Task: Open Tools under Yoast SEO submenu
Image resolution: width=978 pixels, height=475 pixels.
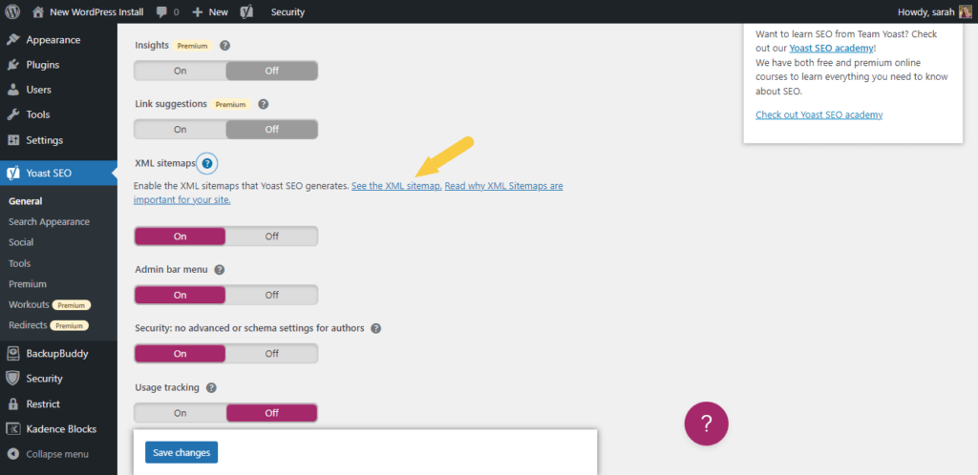Action: point(19,263)
